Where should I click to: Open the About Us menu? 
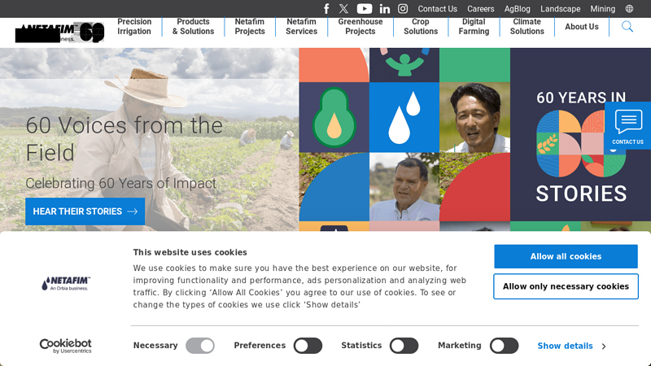[582, 27]
